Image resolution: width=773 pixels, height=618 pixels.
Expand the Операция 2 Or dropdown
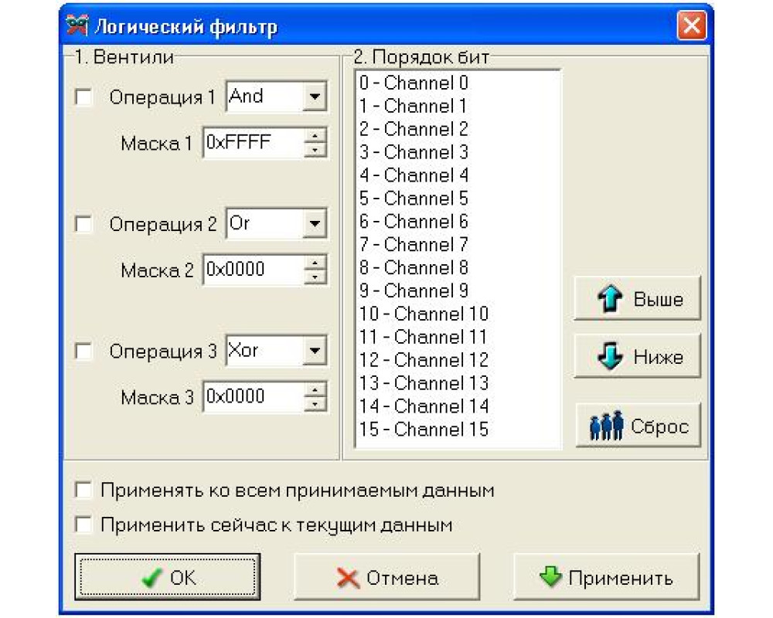click(x=315, y=225)
